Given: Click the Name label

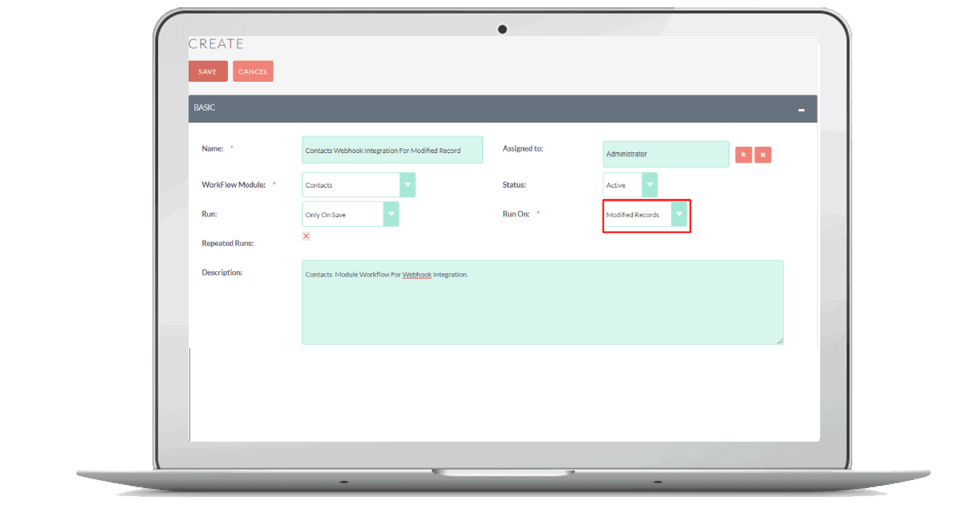Looking at the screenshot, I should (213, 149).
